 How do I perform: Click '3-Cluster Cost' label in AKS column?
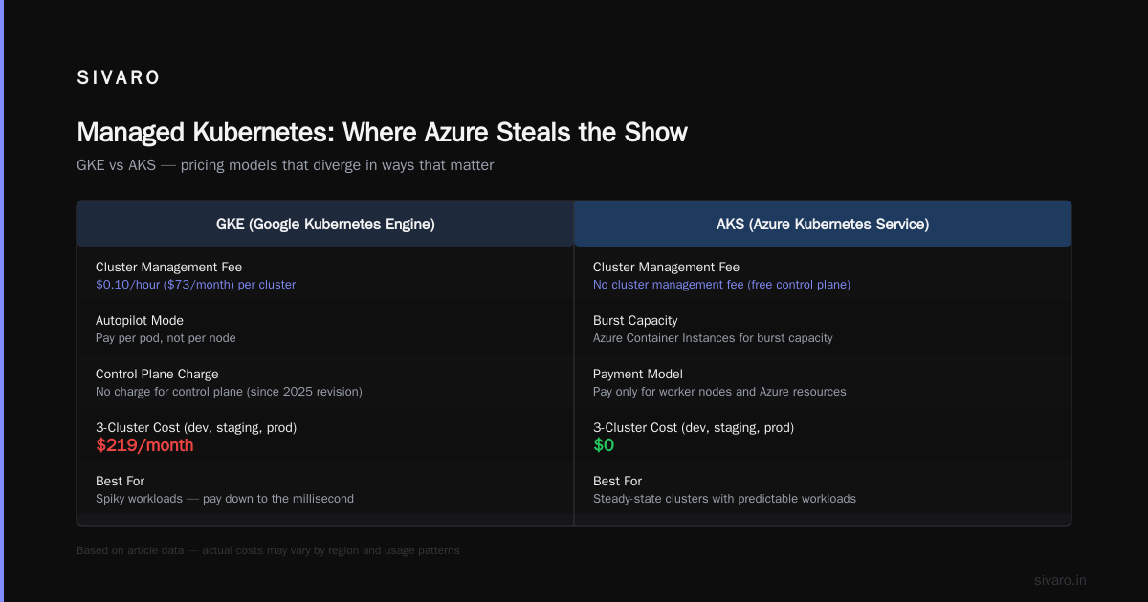pyautogui.click(x=694, y=427)
